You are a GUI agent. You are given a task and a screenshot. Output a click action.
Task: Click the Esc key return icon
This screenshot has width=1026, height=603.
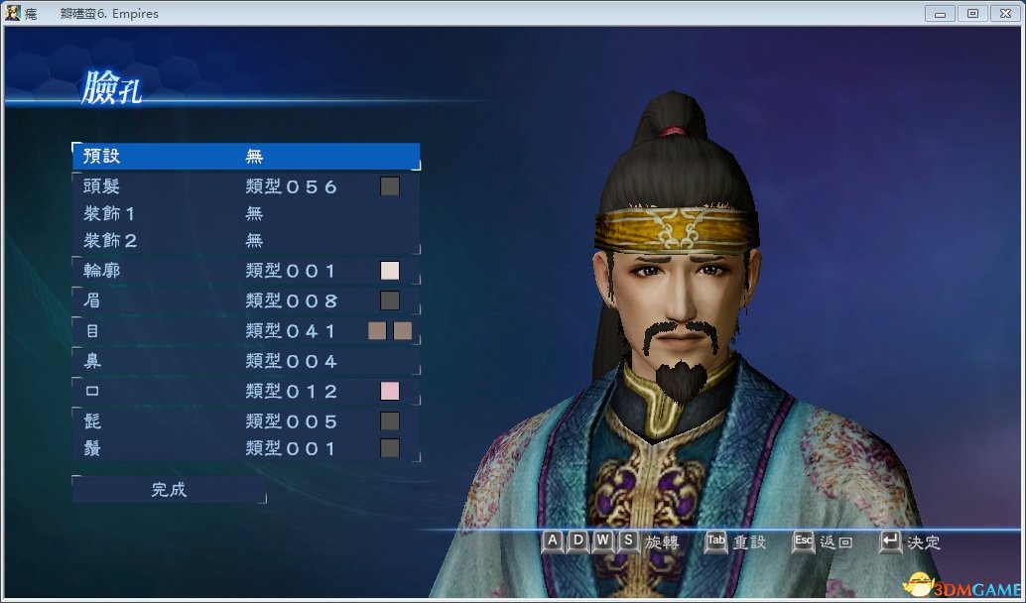(x=804, y=542)
